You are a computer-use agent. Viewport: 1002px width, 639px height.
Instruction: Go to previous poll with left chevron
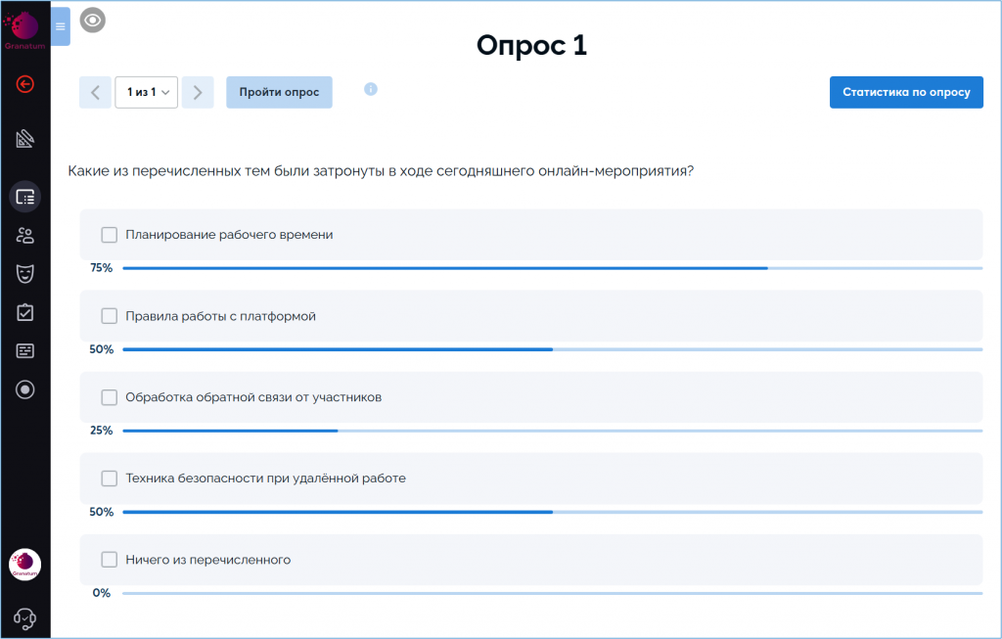coord(95,92)
